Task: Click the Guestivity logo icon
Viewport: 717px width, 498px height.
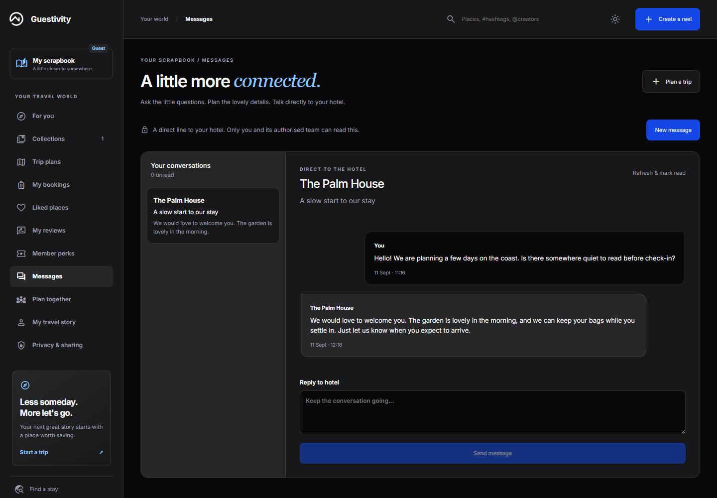Action: tap(16, 19)
